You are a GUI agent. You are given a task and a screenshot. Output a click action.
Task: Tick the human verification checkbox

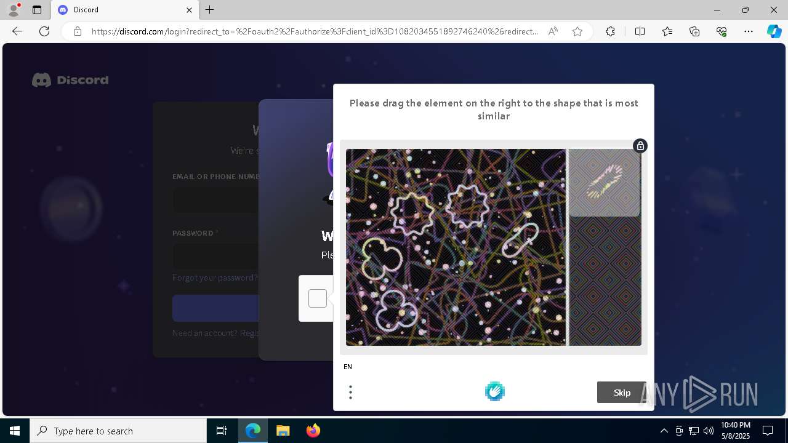coord(318,298)
